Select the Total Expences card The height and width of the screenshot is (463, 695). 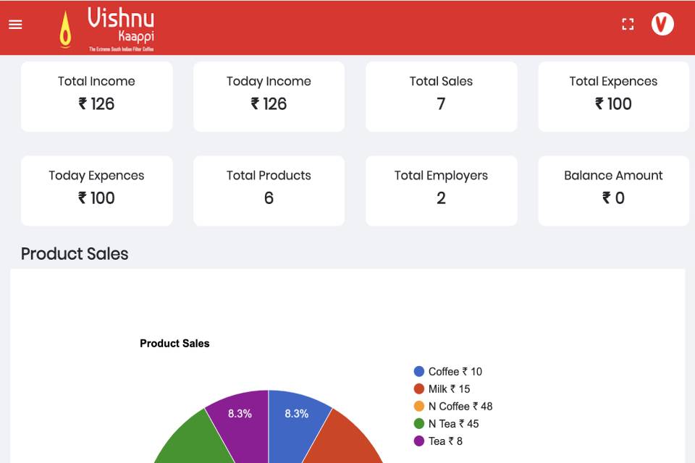click(x=613, y=96)
